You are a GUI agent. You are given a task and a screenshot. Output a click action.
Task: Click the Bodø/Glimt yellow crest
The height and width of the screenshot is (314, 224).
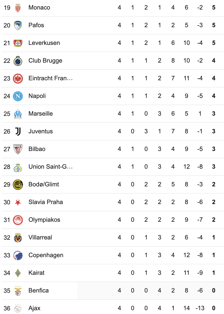18,184
